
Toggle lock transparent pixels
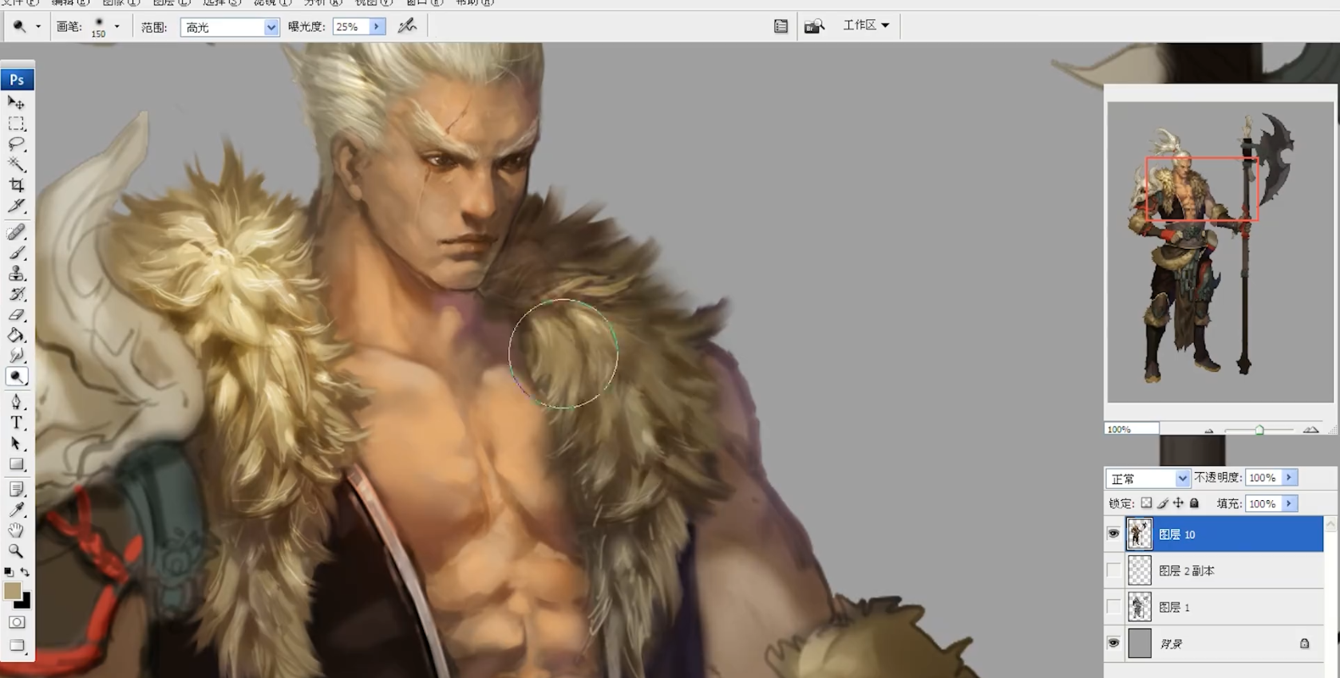pyautogui.click(x=1146, y=503)
